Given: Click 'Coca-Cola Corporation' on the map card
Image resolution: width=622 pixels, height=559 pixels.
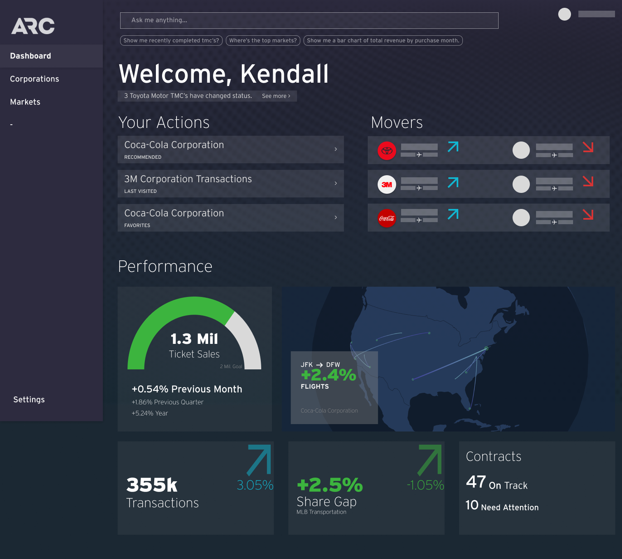Looking at the screenshot, I should (x=329, y=411).
